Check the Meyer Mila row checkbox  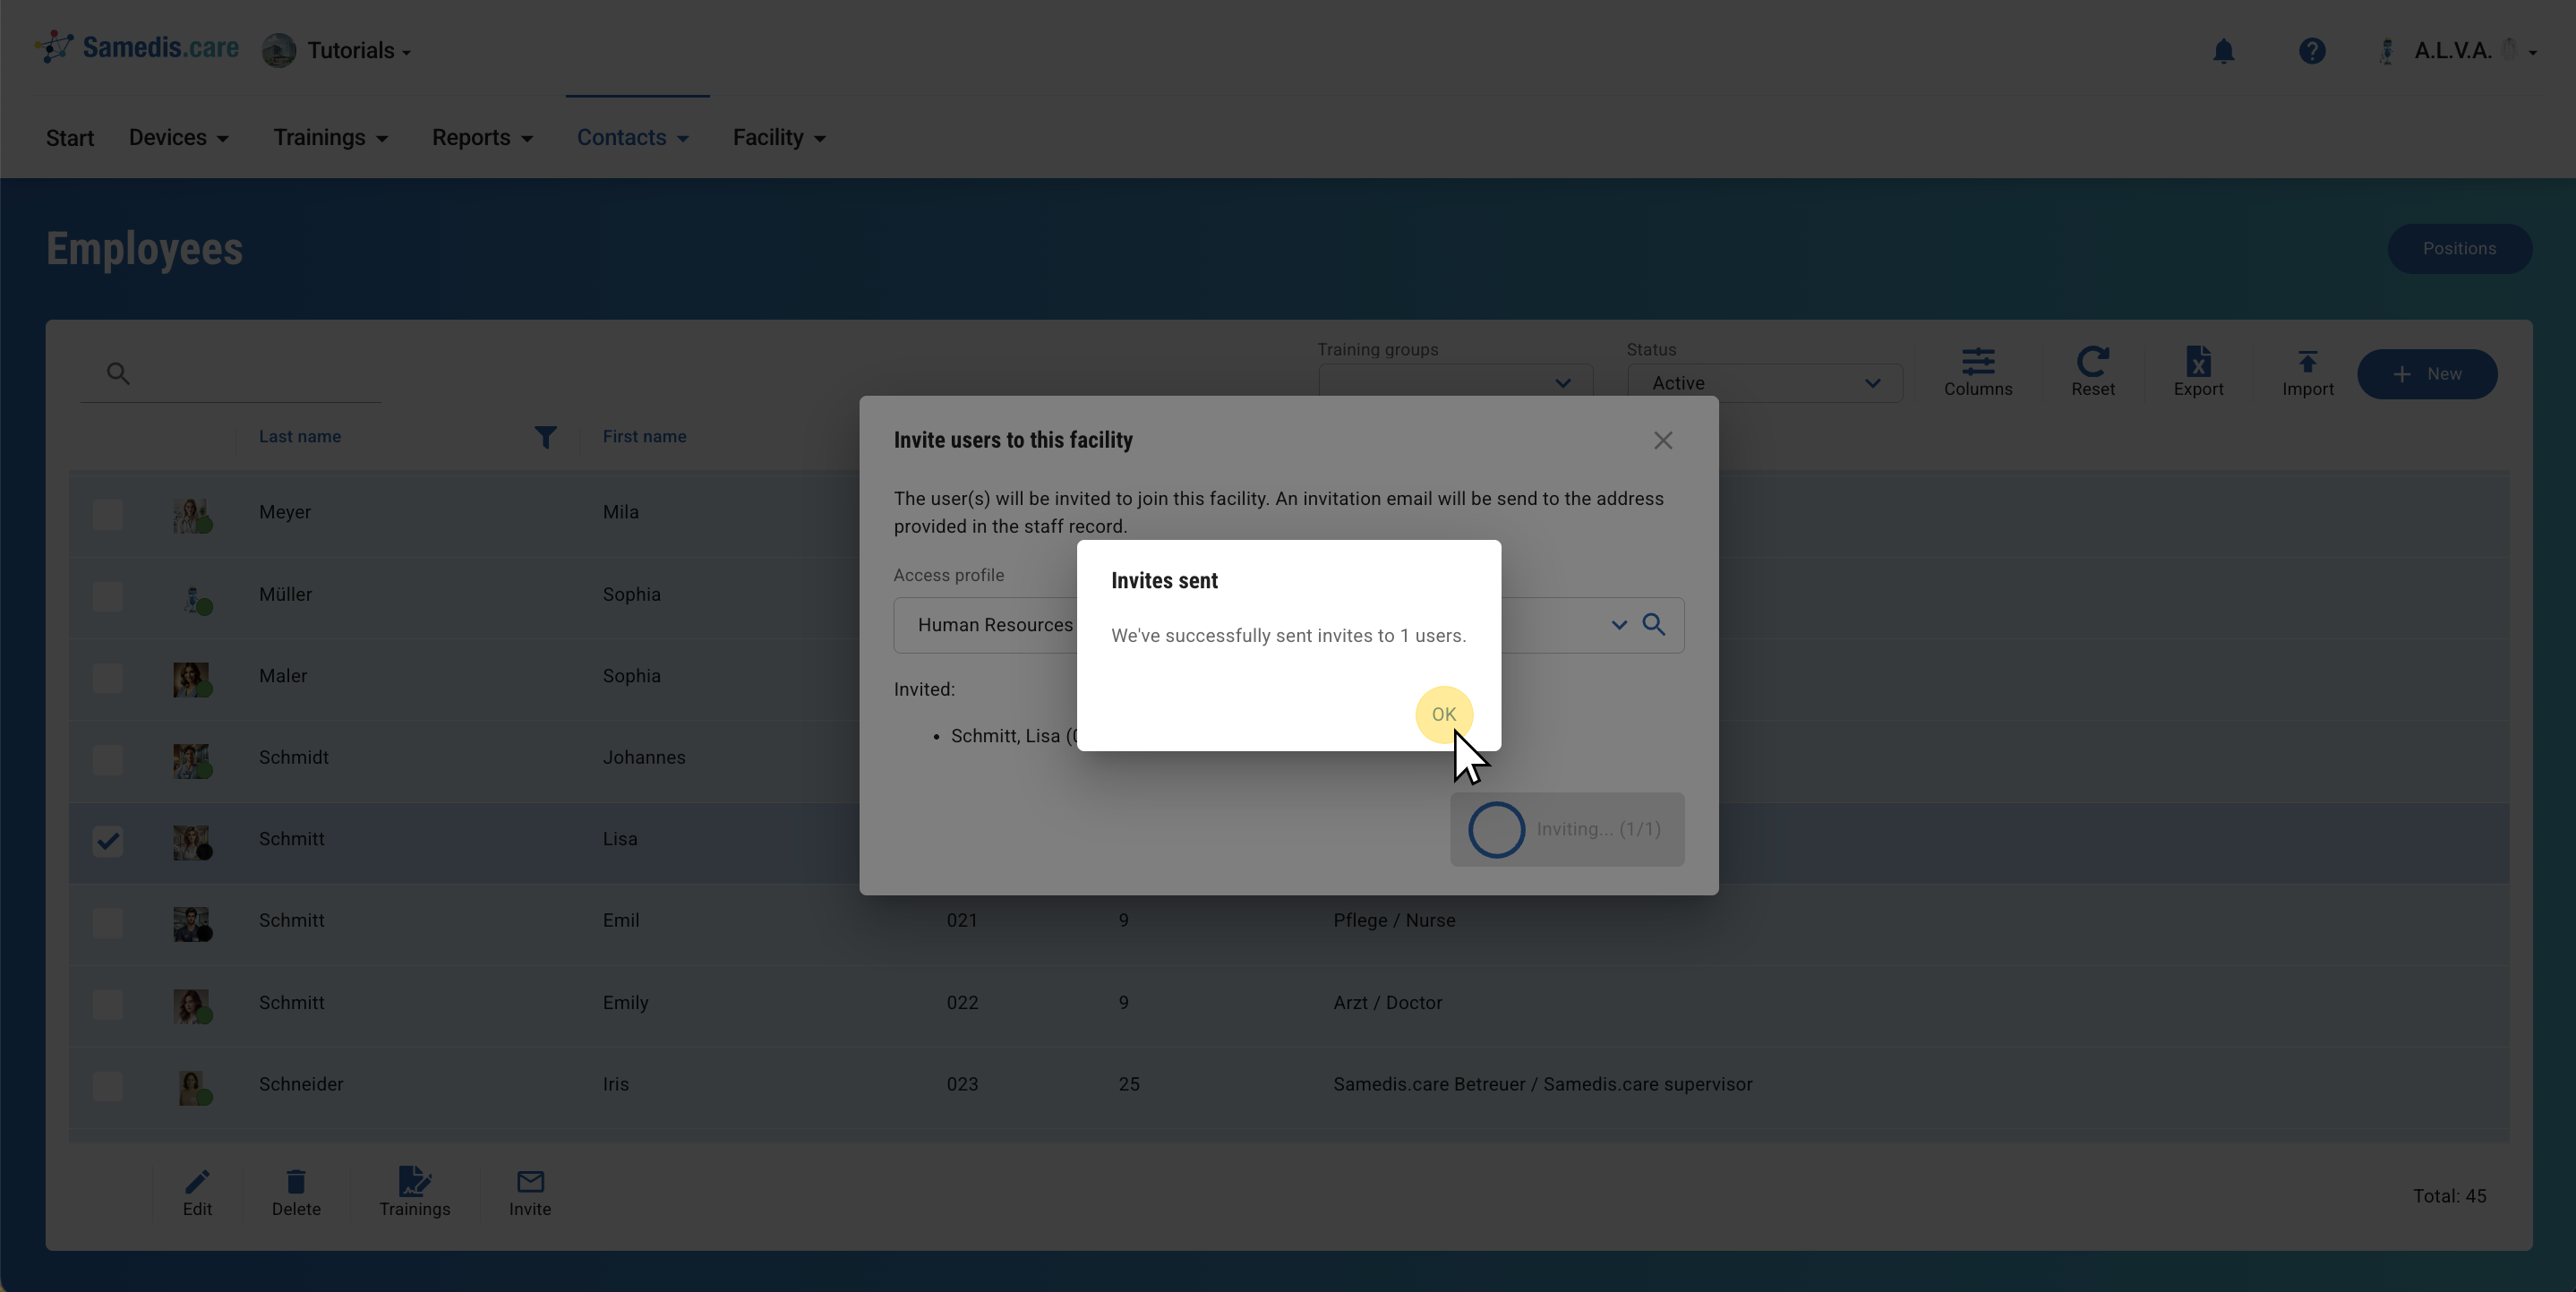click(x=108, y=514)
